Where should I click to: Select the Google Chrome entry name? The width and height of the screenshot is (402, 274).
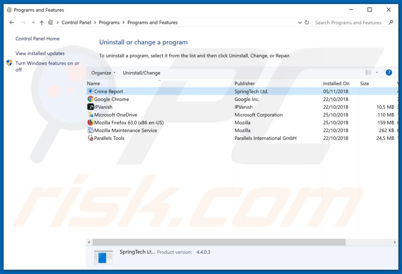(x=111, y=99)
